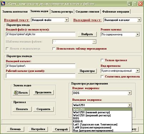Open the Настройки button
This screenshot has height=134, width=144.
38,129
